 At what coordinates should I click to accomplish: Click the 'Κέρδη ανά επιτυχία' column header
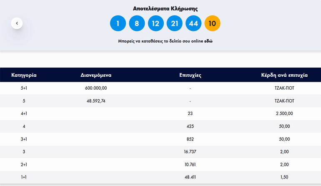click(x=284, y=75)
